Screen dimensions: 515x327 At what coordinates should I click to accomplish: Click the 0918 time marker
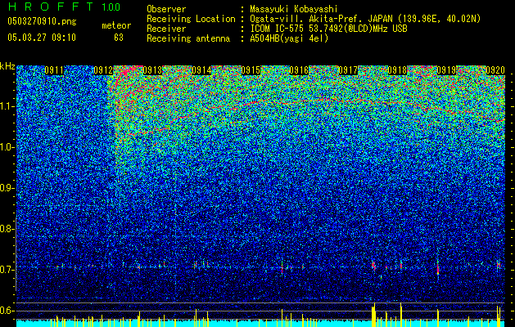[x=397, y=70]
